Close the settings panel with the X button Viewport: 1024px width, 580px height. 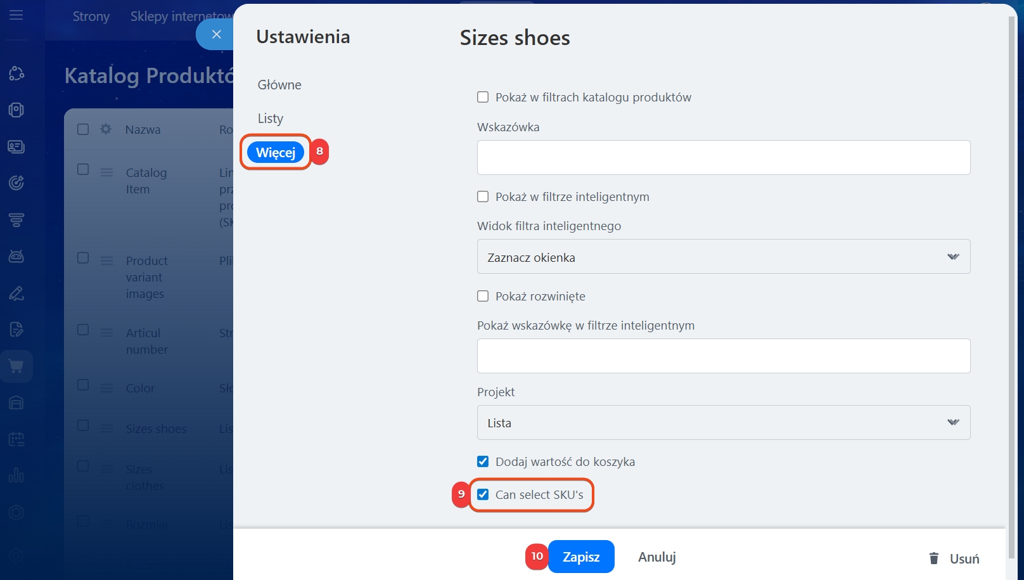pyautogui.click(x=216, y=34)
